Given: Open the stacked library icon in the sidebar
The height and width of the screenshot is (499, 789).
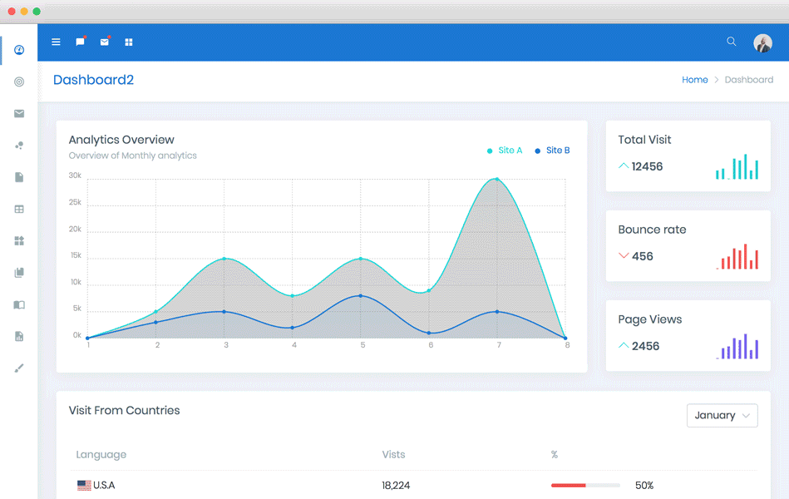Looking at the screenshot, I should [19, 273].
